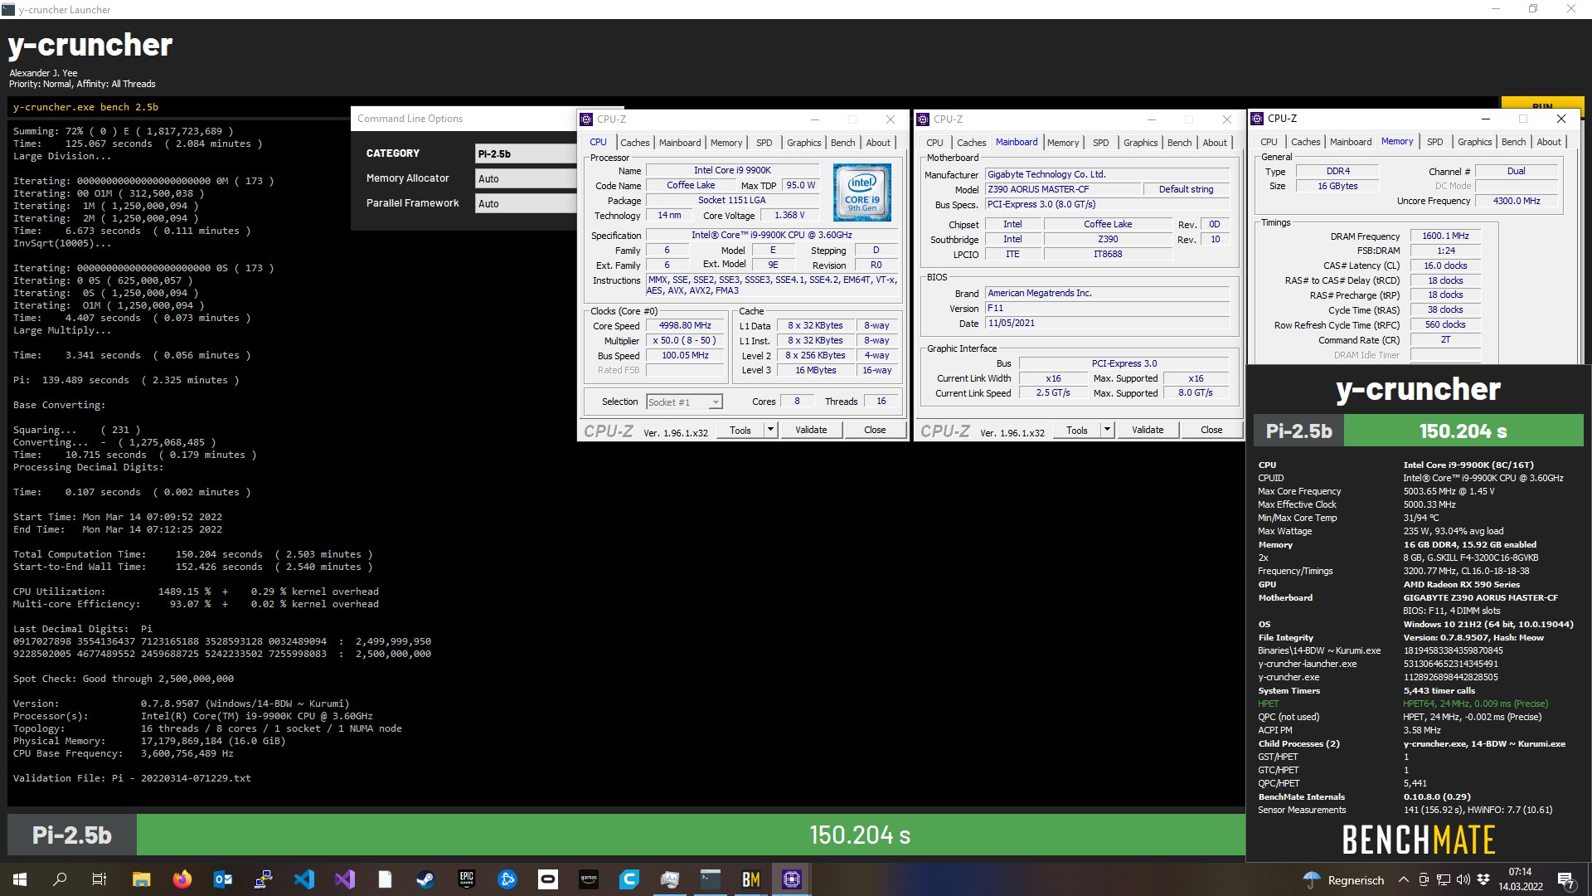Open the Oculus taskbar icon
This screenshot has height=896, width=1592.
pos(547,879)
